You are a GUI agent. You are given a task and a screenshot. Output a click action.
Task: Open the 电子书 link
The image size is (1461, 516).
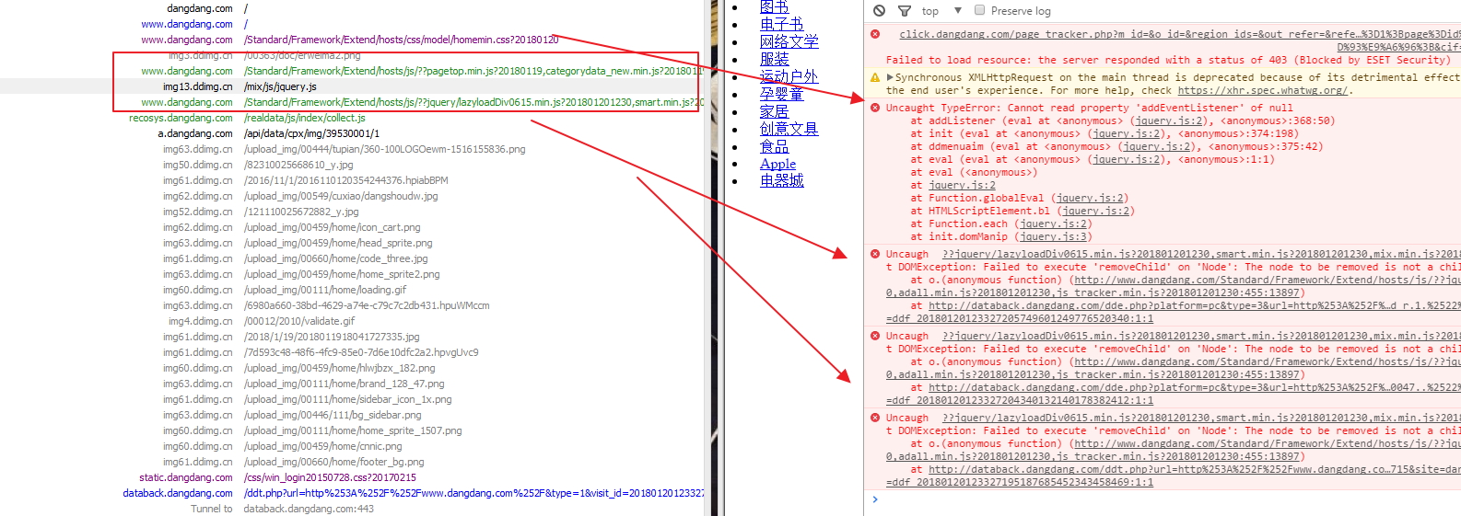tap(781, 24)
